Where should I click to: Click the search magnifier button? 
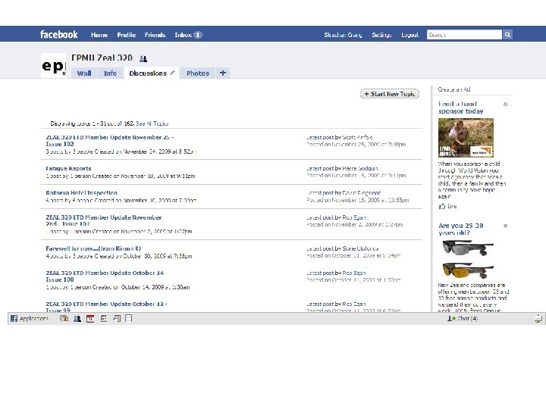507,34
